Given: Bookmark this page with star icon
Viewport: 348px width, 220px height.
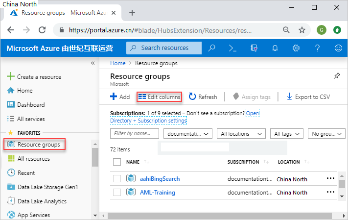Looking at the screenshot, I should coord(302,30).
